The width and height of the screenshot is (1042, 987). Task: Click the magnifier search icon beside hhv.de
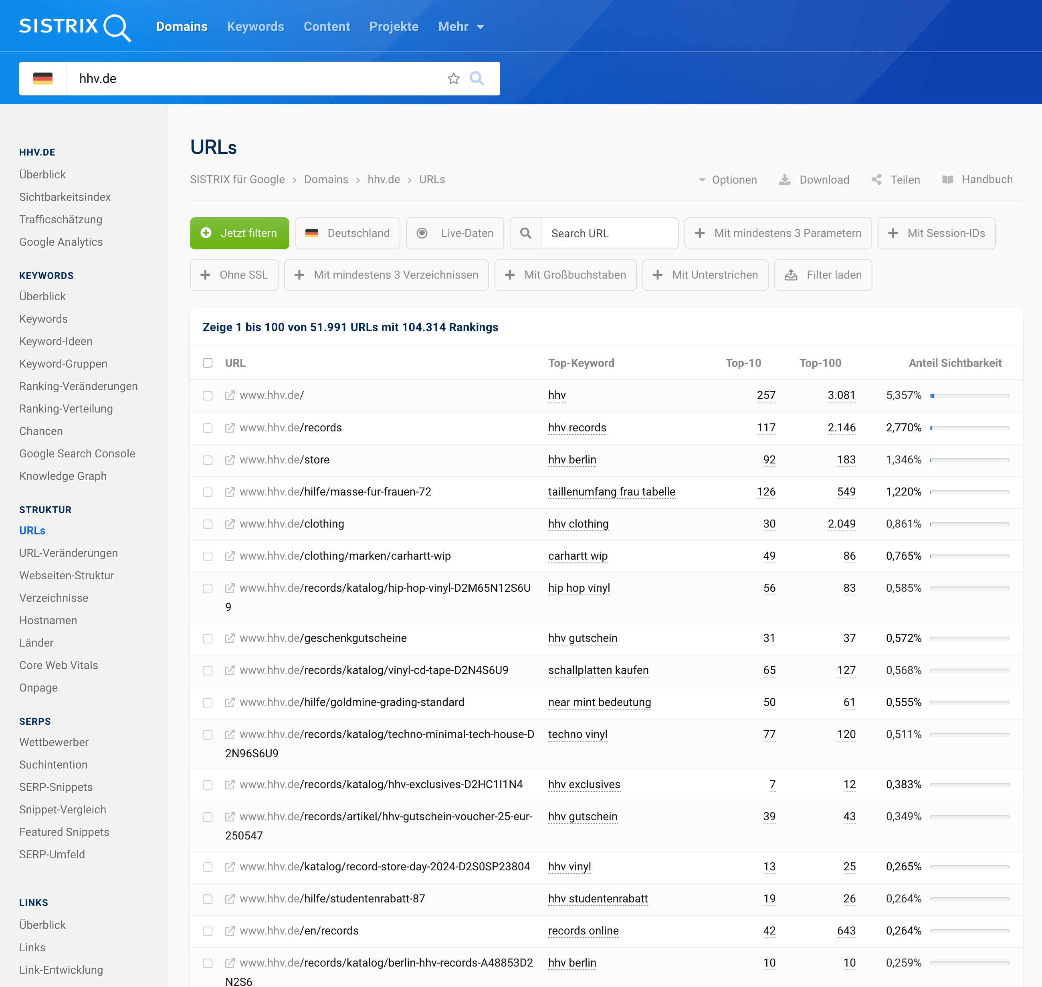(x=477, y=79)
